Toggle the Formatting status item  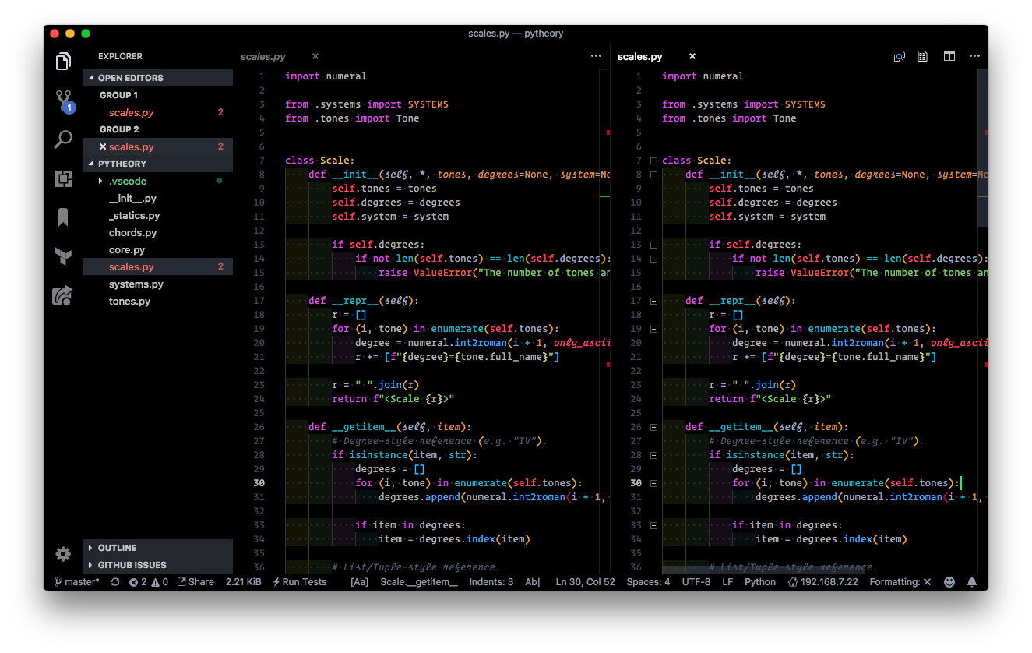coord(900,582)
